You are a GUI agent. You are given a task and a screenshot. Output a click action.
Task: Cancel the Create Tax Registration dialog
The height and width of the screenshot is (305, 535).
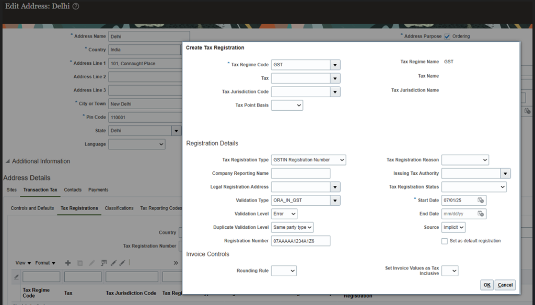pyautogui.click(x=505, y=285)
